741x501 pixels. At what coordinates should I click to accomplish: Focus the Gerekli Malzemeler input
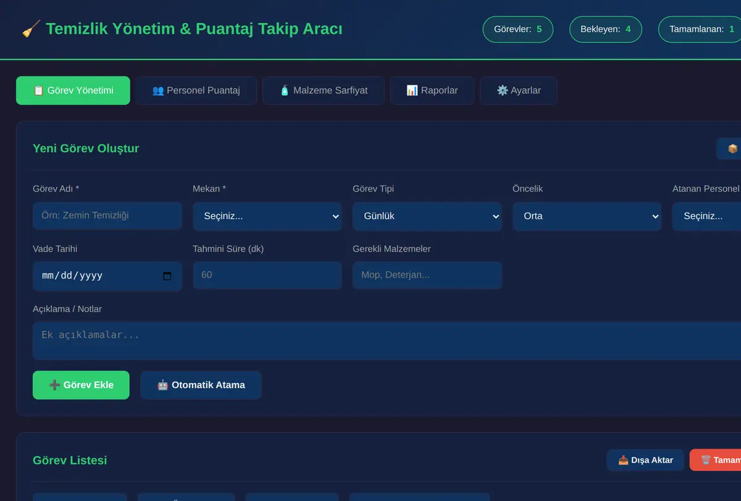coord(427,275)
